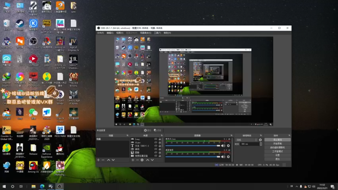
Task: Open the 文件(F) menu
Action: point(101,33)
